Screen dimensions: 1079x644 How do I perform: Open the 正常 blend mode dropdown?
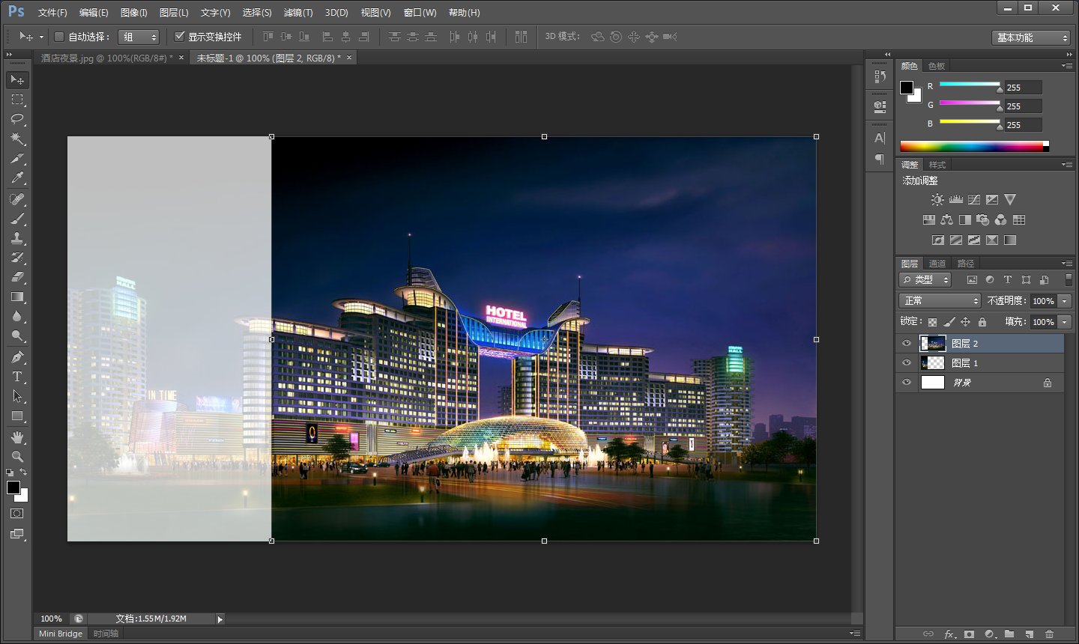click(x=940, y=300)
